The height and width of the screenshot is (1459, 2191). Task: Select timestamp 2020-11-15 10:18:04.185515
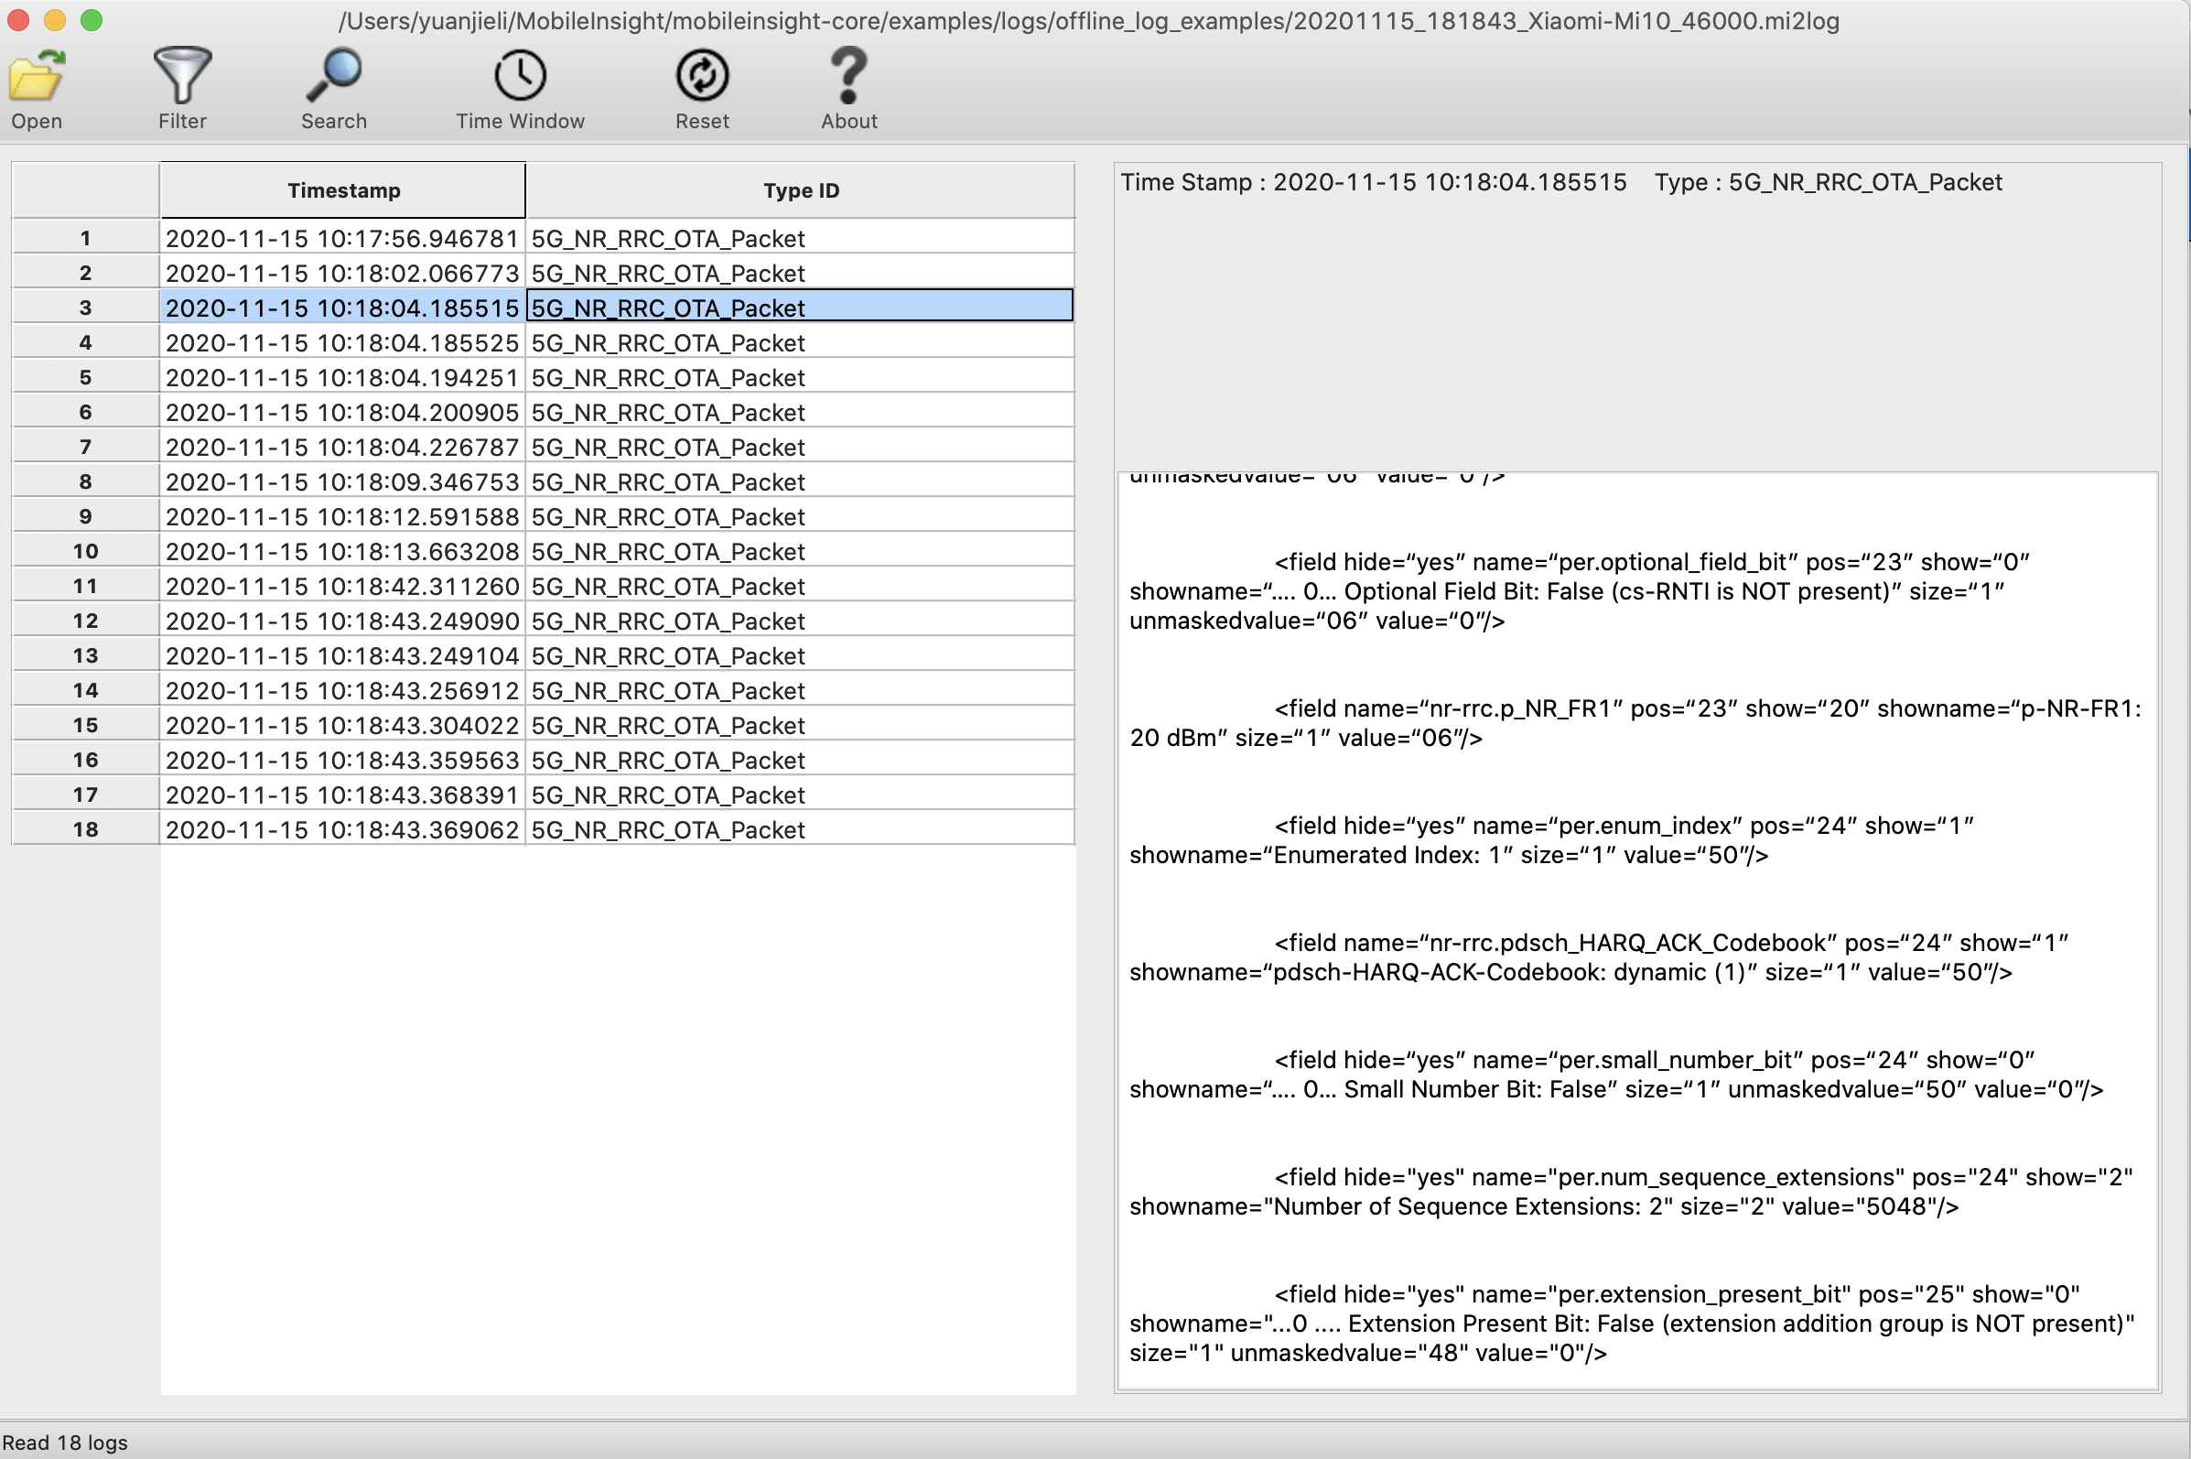(342, 307)
